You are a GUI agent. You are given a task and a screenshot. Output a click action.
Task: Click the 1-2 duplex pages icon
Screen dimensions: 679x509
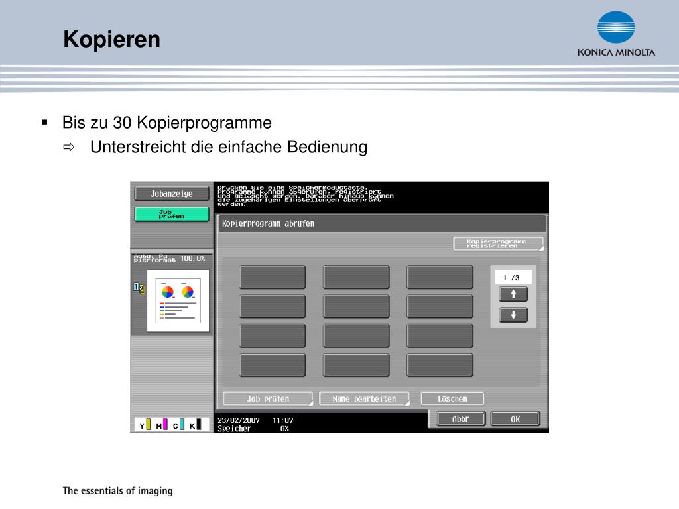[x=139, y=288]
